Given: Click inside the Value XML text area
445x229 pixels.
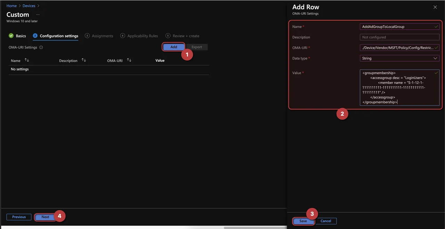Looking at the screenshot, I should point(399,88).
